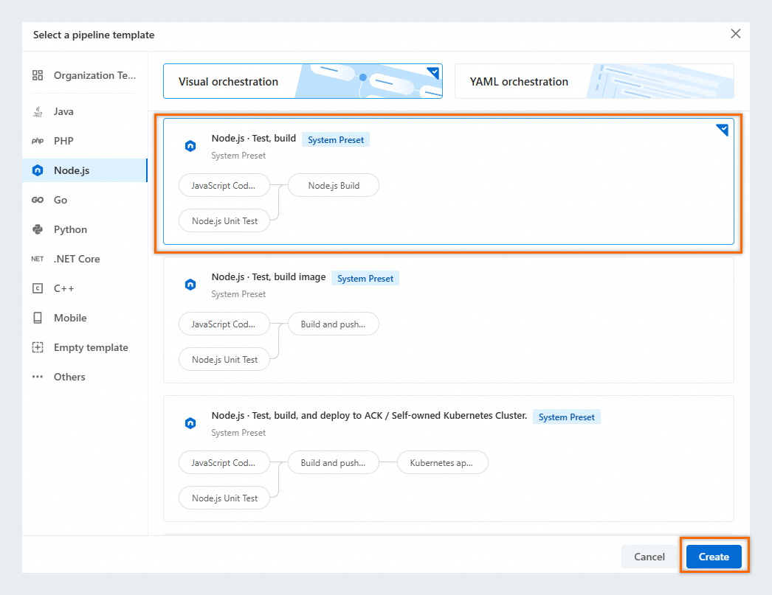The image size is (772, 595).
Task: Click the Node.js Build stage node
Action: [334, 186]
